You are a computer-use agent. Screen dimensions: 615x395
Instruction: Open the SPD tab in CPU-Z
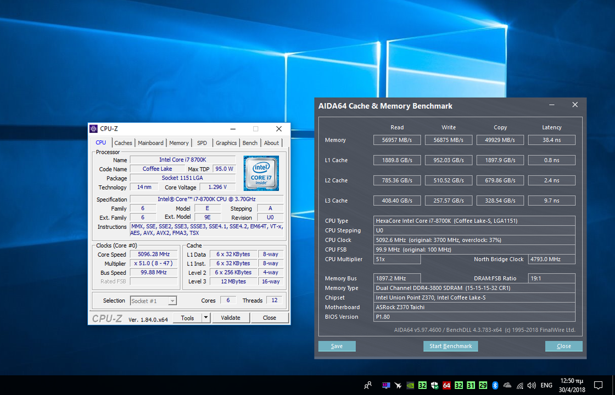202,143
